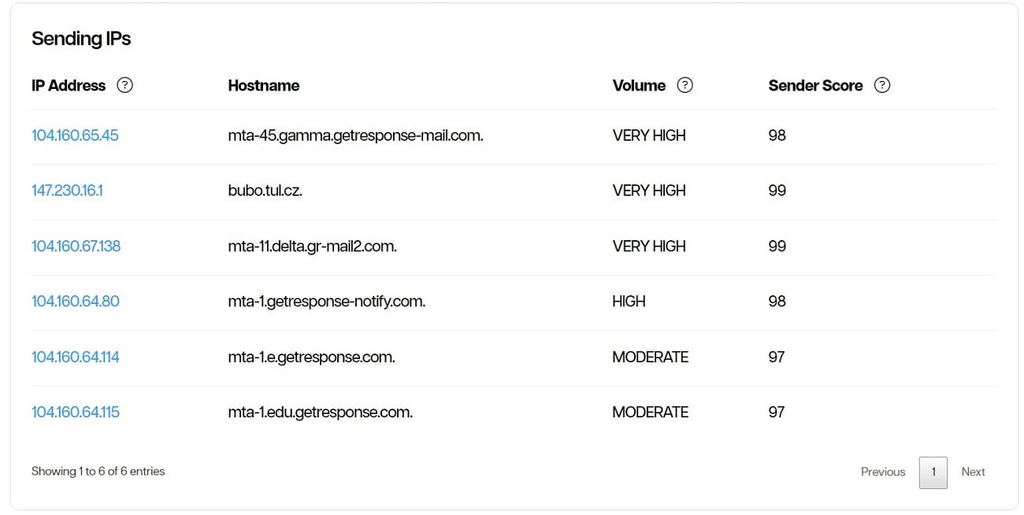Open details for IP 104.160.65.45
1024x515 pixels.
click(x=75, y=135)
